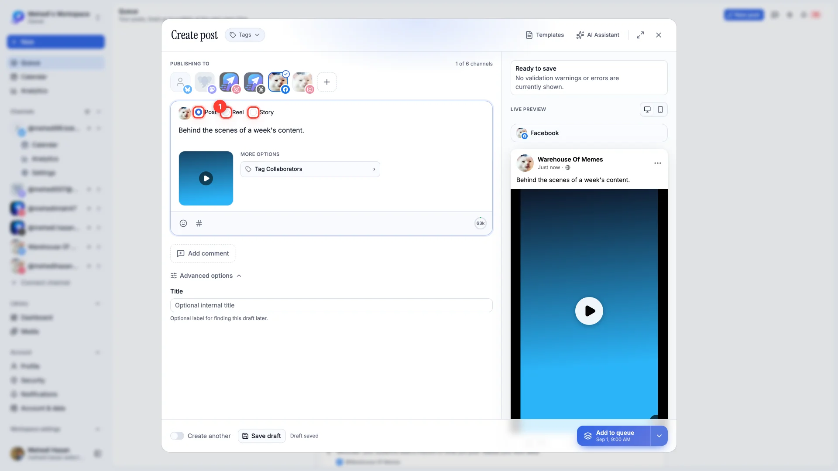Screen dimensions: 838x471
Task: Select the Bluesky channel avatar
Action: click(x=180, y=82)
